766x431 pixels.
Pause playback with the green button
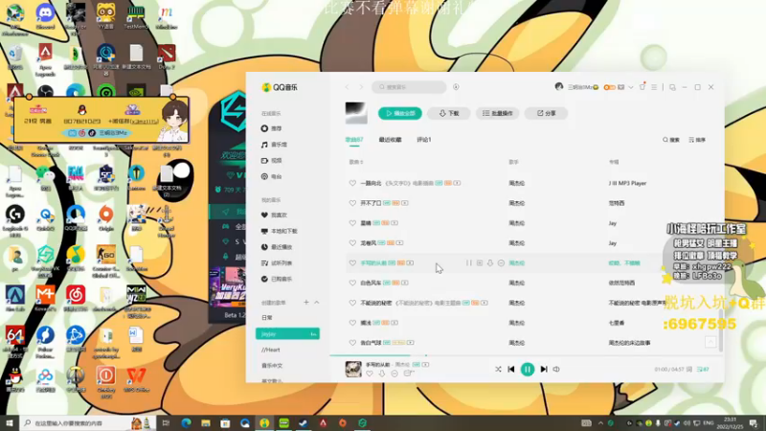[528, 370]
